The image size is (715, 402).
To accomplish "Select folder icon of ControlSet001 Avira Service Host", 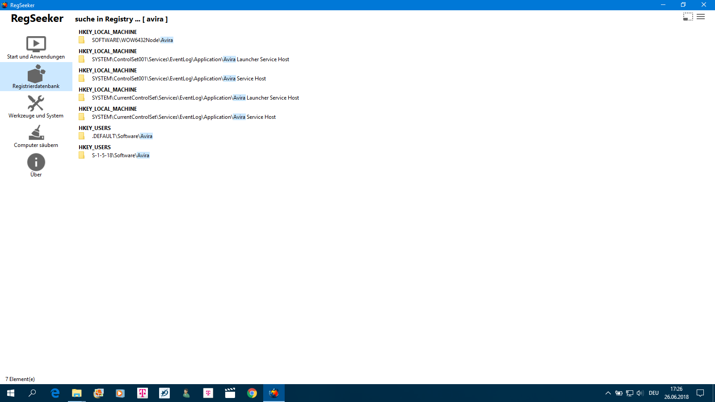I will 82,79.
